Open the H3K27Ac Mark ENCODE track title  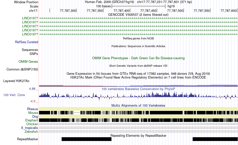click(138, 78)
